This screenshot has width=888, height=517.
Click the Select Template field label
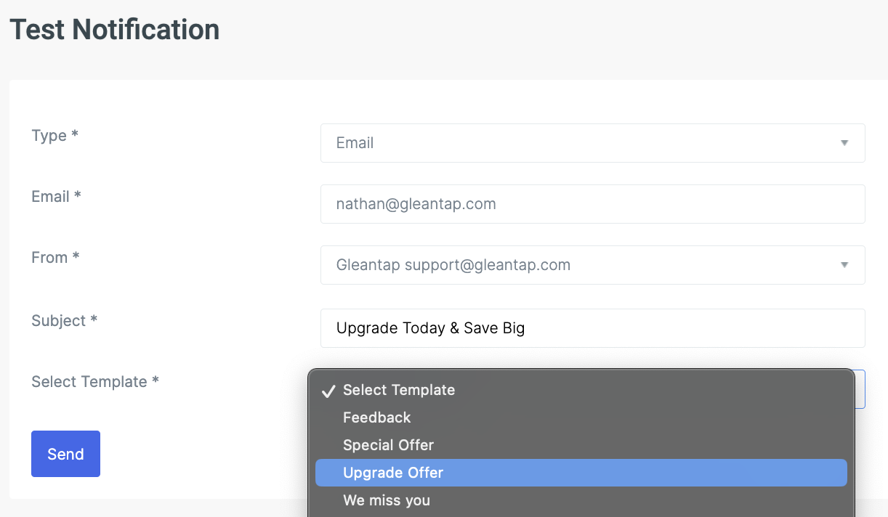click(94, 382)
